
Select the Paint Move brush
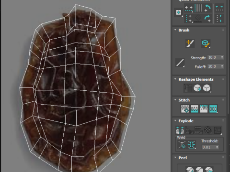pyautogui.click(x=190, y=43)
